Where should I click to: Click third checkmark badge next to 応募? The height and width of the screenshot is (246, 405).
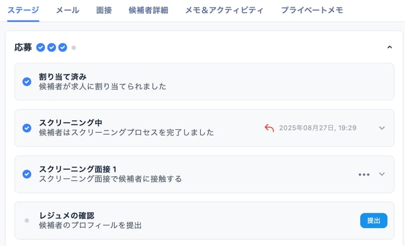[x=62, y=47]
